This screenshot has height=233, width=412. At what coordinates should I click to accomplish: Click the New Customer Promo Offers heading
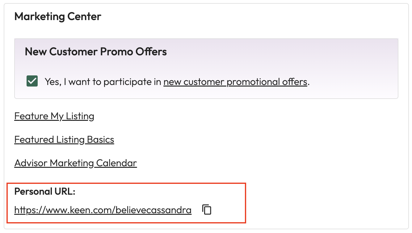pos(96,52)
